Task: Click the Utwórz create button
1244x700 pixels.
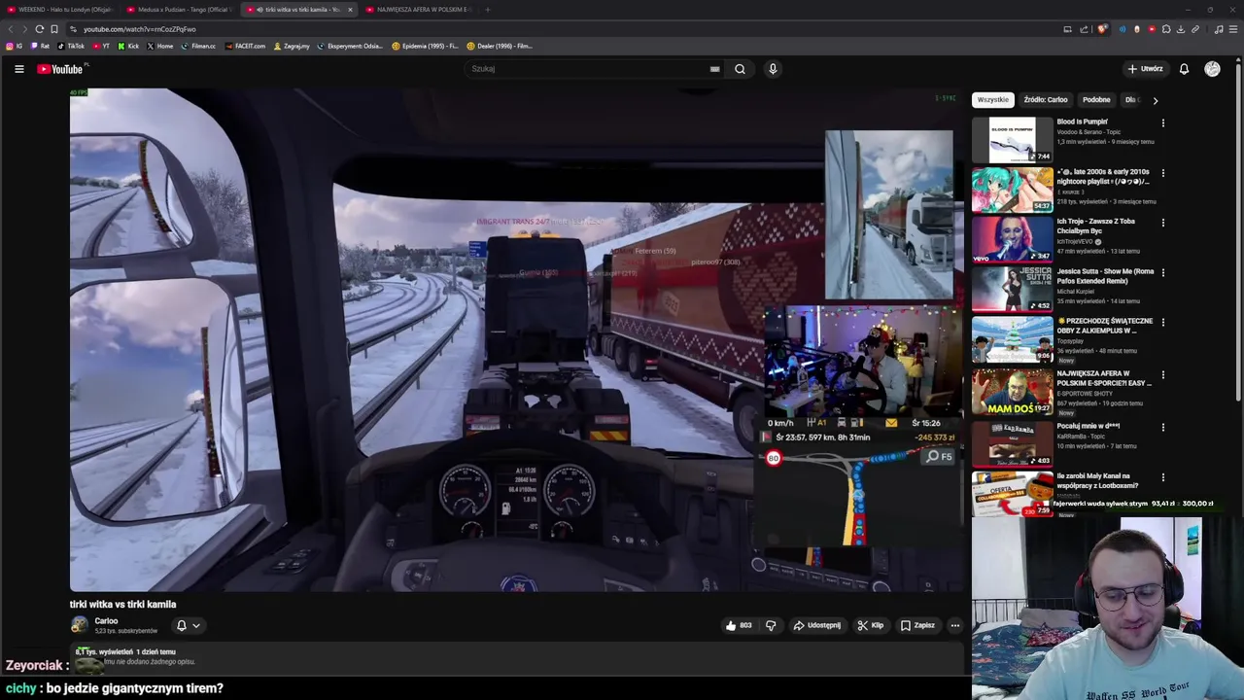Action: coord(1145,69)
